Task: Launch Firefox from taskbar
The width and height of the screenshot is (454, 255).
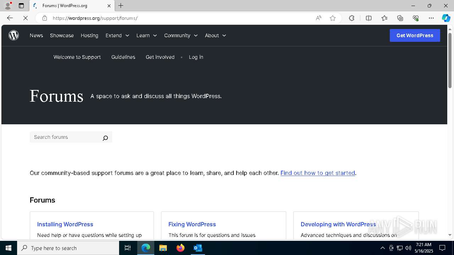Action: click(181, 248)
